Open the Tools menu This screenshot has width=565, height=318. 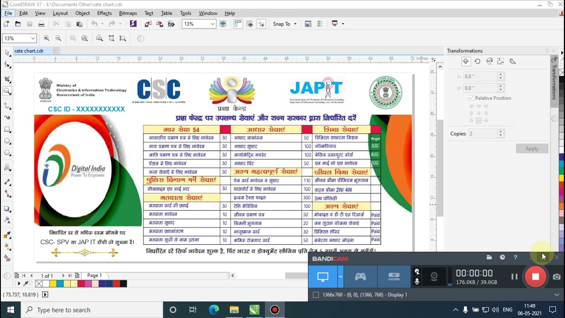186,13
